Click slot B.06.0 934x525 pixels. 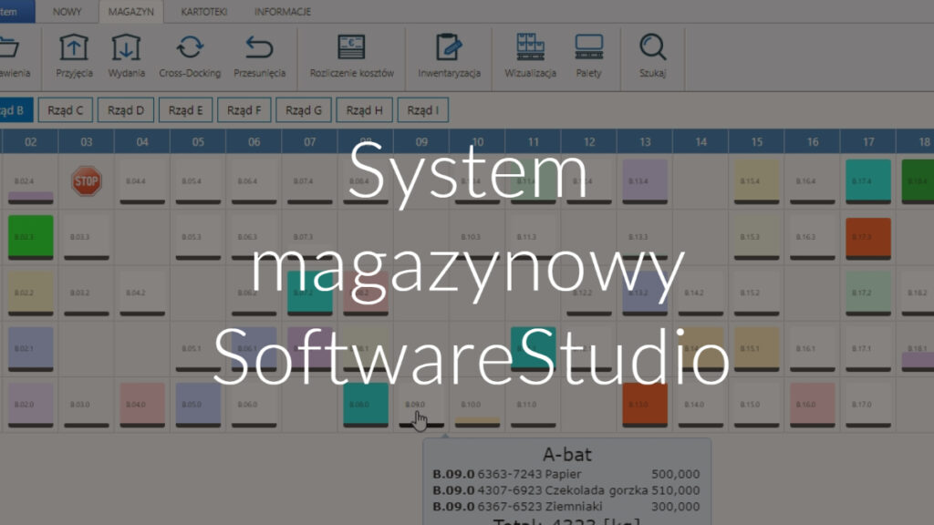[254, 404]
